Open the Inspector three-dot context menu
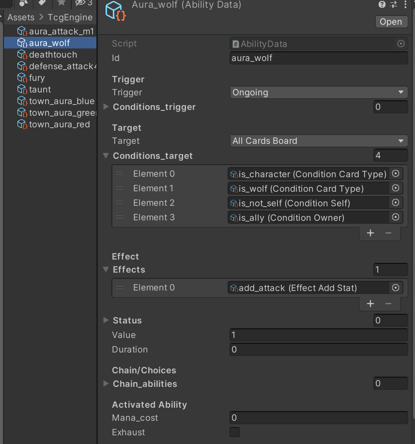The image size is (415, 444). [x=405, y=5]
